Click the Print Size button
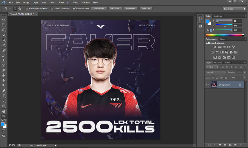The width and height of the screenshot is (248, 148). pyautogui.click(x=146, y=9)
